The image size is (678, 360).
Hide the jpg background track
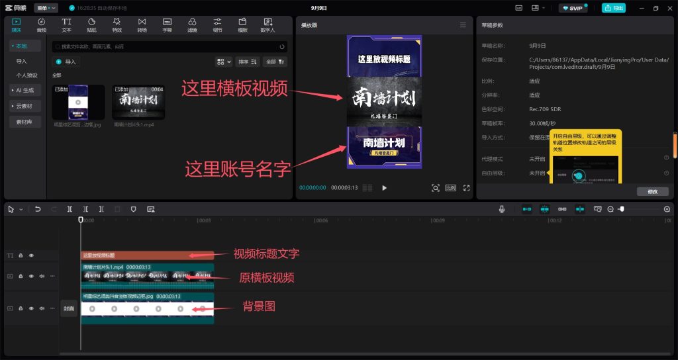[31, 308]
